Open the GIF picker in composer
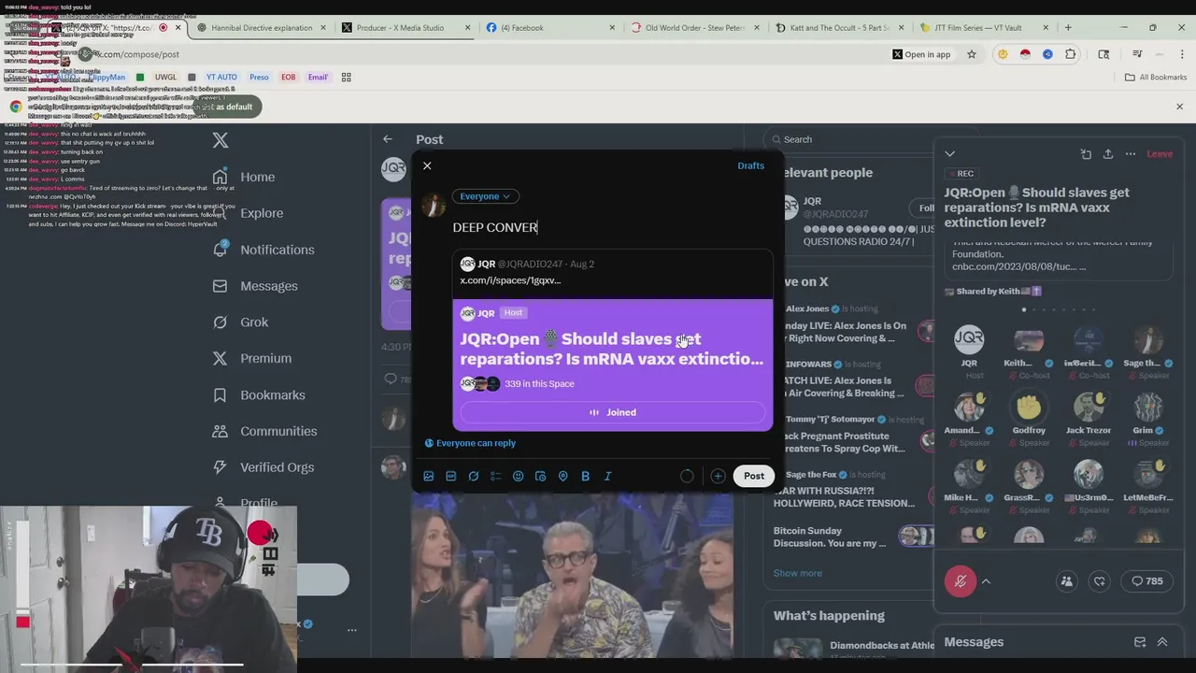The height and width of the screenshot is (673, 1196). pyautogui.click(x=451, y=476)
